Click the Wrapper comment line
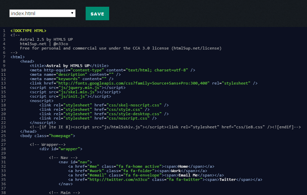Viewport: 307px width, 195px height. pyautogui.click(x=48, y=144)
